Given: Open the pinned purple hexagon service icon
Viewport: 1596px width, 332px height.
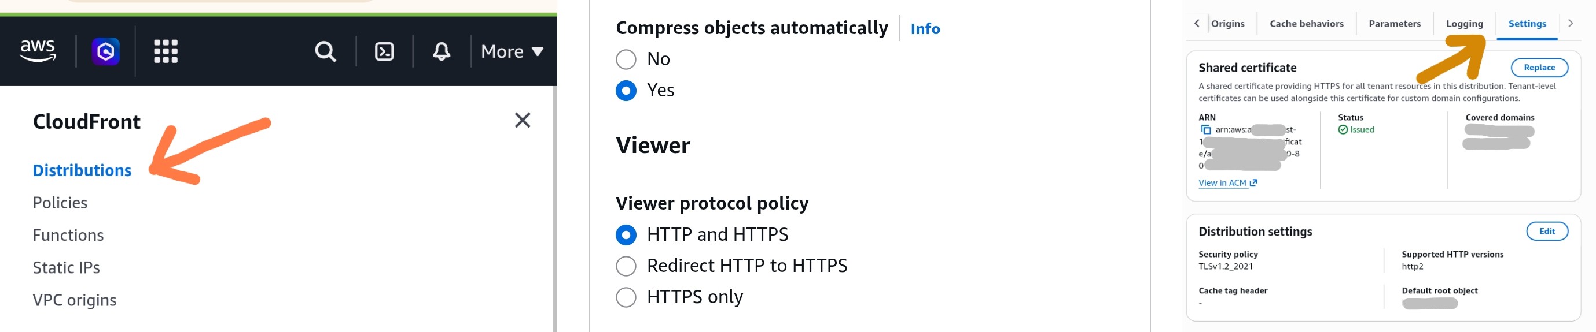Looking at the screenshot, I should click(106, 51).
